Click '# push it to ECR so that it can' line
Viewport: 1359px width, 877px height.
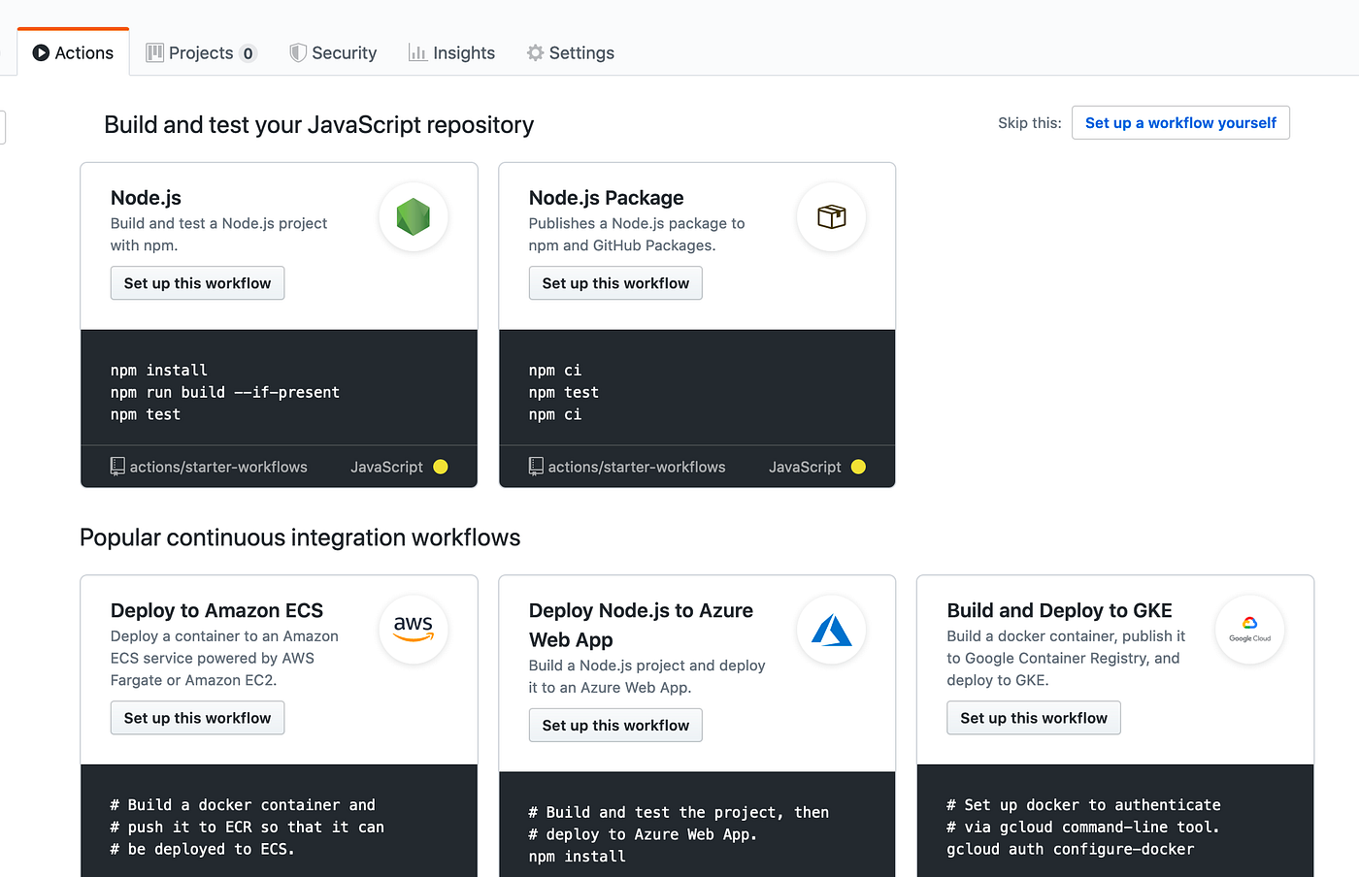coord(248,827)
